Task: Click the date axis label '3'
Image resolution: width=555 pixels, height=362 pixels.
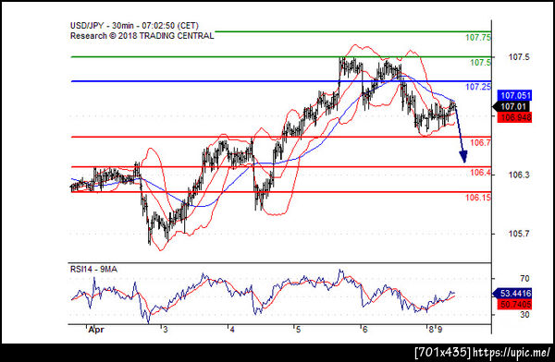Action: coord(166,330)
